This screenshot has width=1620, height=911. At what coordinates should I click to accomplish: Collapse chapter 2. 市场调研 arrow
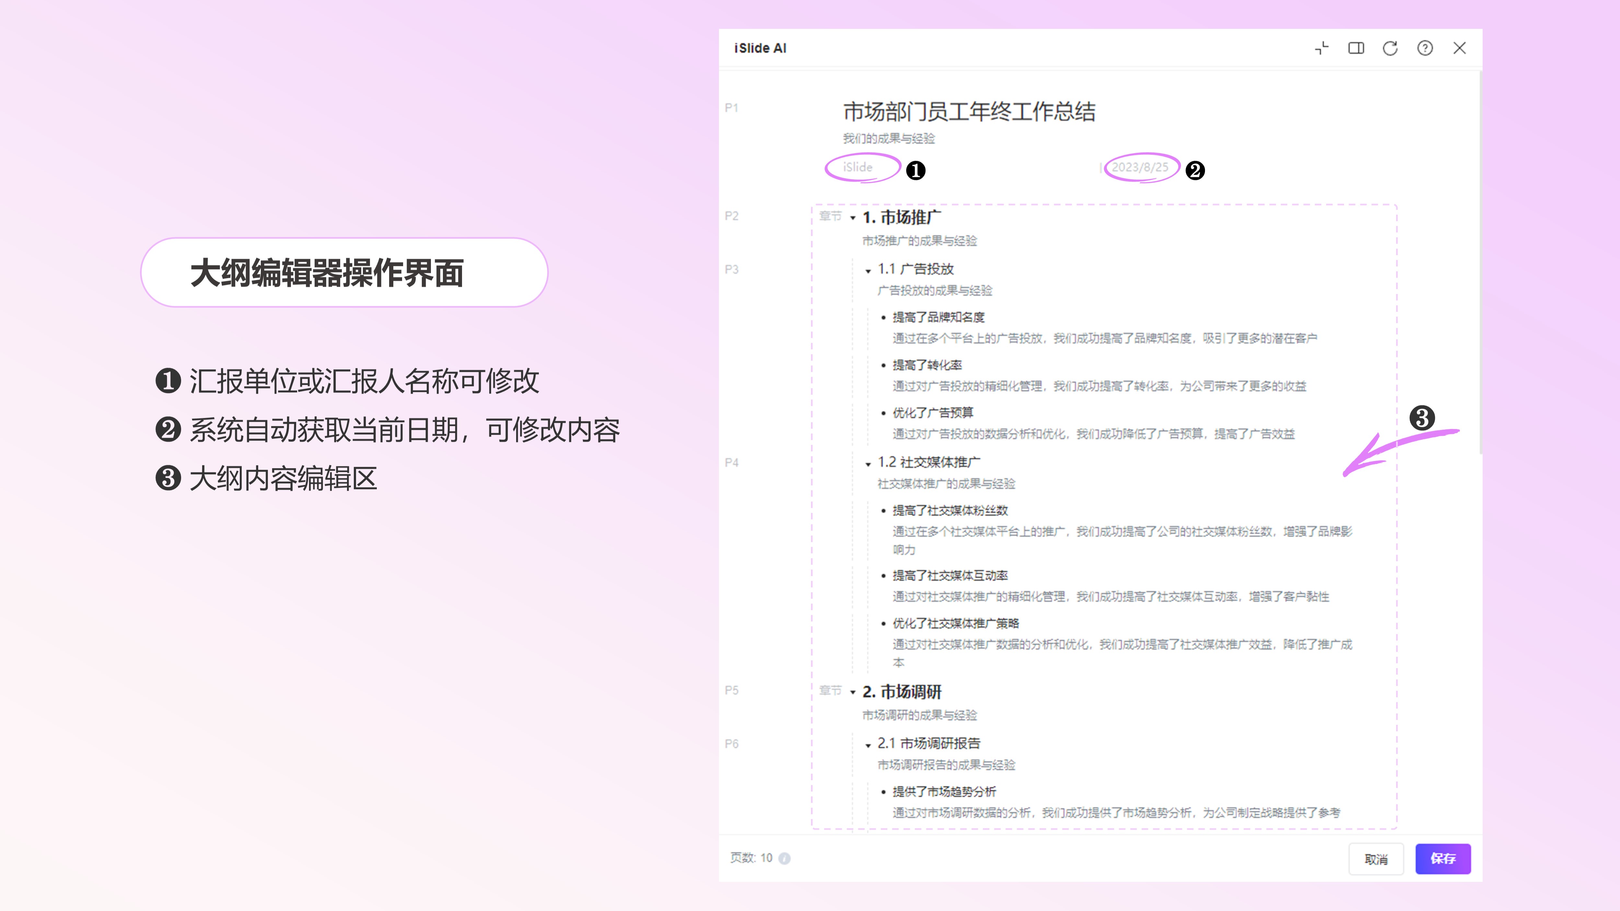point(853,692)
